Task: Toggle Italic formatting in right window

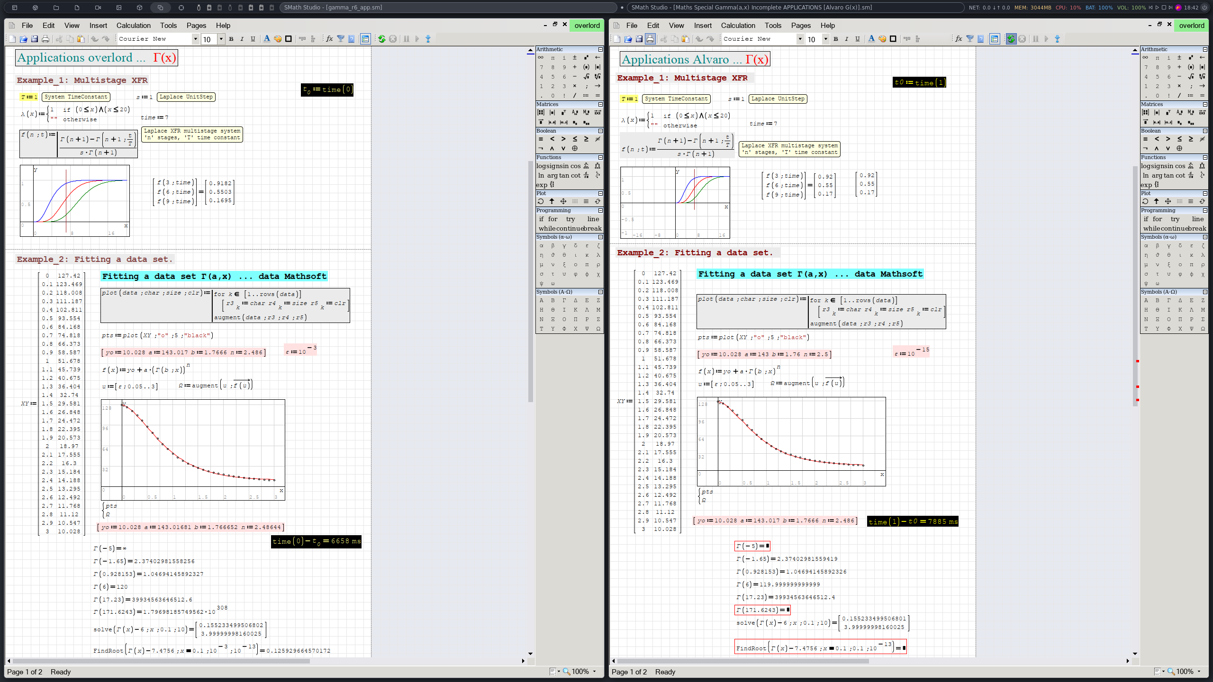Action: tap(846, 39)
